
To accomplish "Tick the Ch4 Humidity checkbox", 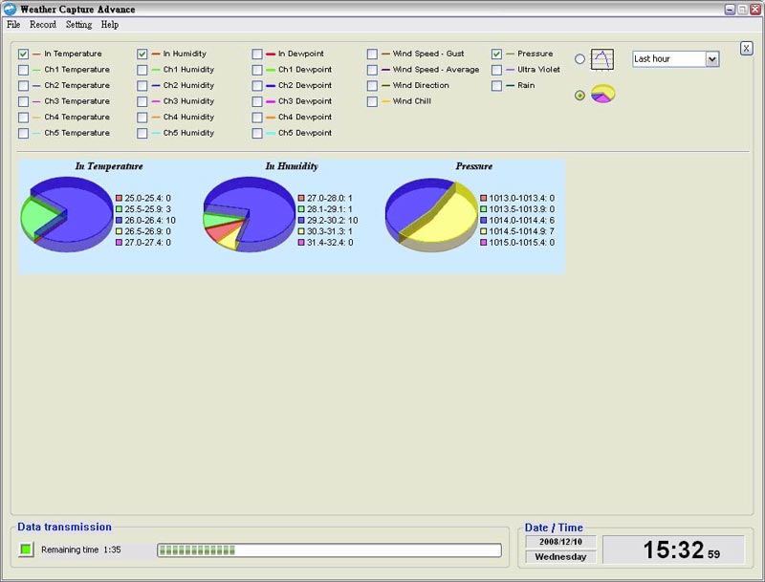I will pyautogui.click(x=142, y=117).
